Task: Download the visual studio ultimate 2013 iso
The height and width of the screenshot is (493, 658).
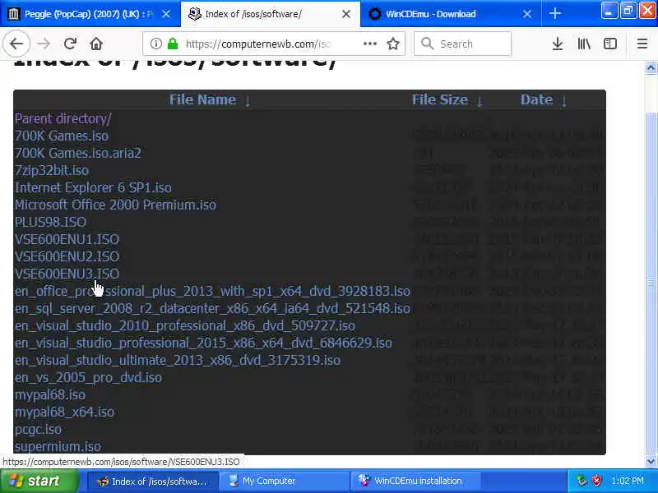Action: pos(178,360)
